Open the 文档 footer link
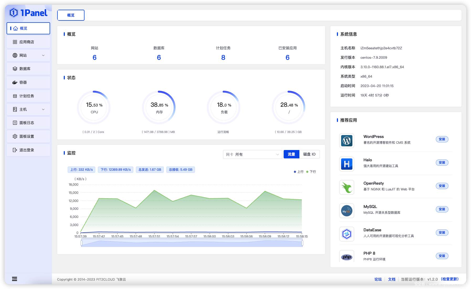The image size is (471, 289). pos(391,279)
